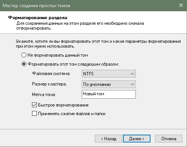The image size is (187, 147).
Task: Enable 'Применять сжатие файлов и папок' checkbox
Action: point(34,114)
